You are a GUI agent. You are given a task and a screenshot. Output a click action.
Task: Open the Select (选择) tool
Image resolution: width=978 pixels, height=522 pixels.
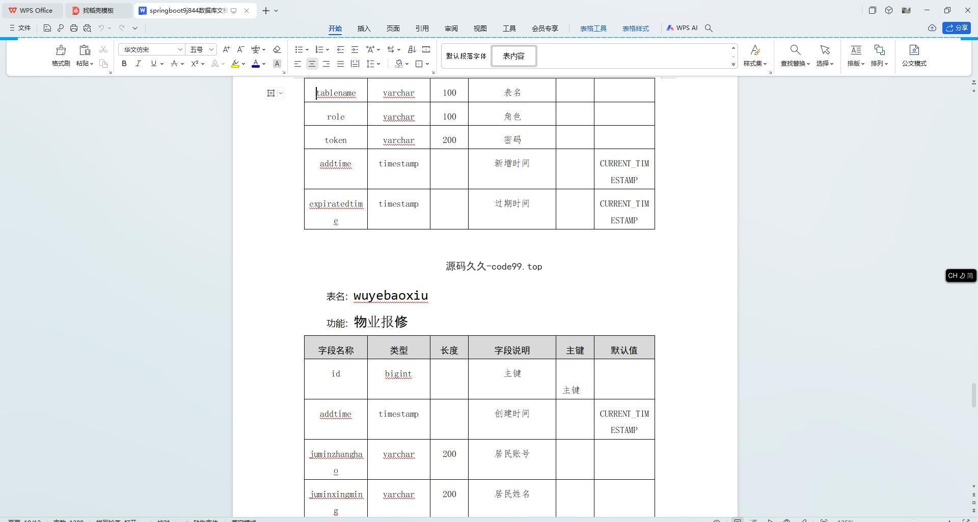(x=825, y=55)
